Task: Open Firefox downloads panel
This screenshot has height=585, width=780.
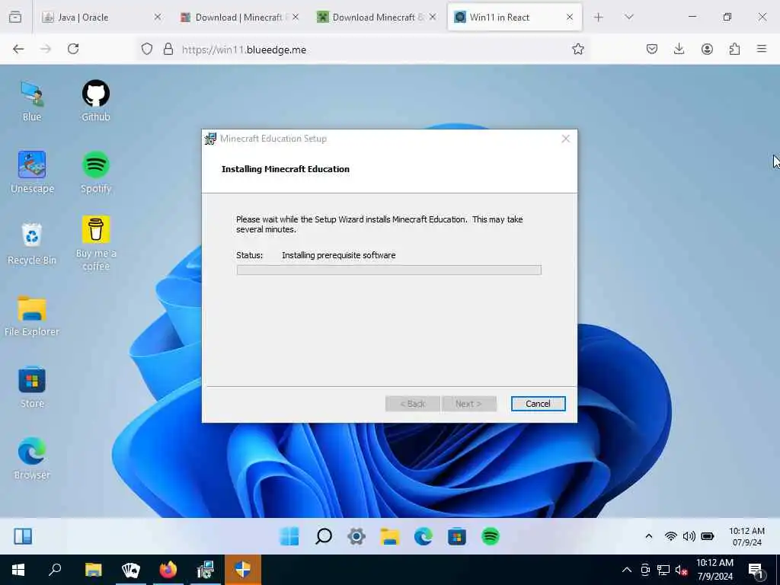Action: (679, 49)
